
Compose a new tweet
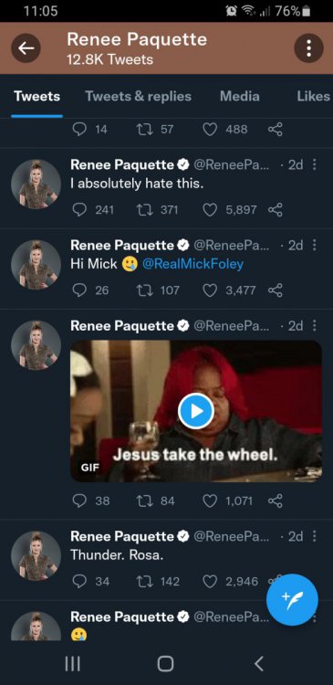[x=292, y=599]
